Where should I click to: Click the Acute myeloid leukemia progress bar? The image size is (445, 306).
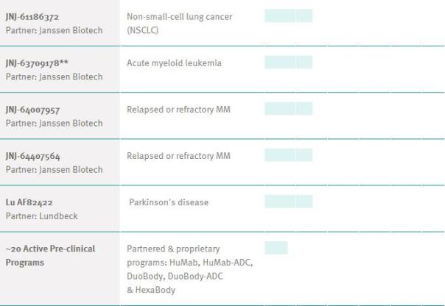(x=288, y=63)
